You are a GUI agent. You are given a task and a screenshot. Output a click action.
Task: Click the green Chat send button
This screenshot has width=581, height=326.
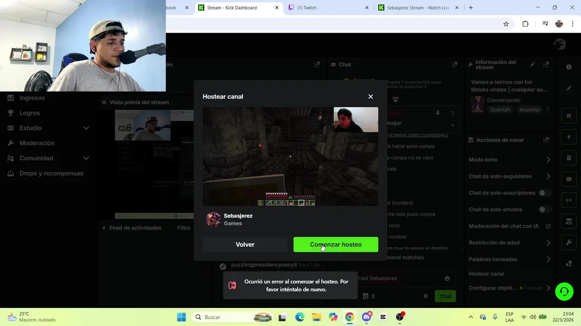point(445,296)
